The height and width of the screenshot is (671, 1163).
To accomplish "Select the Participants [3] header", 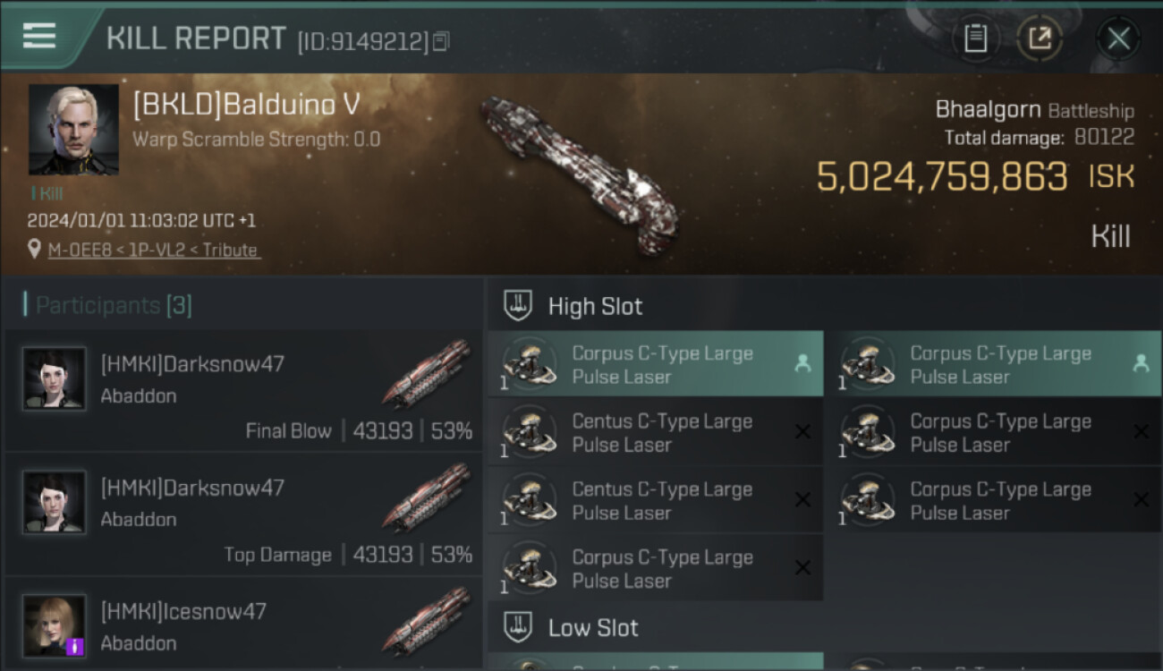I will (x=108, y=306).
